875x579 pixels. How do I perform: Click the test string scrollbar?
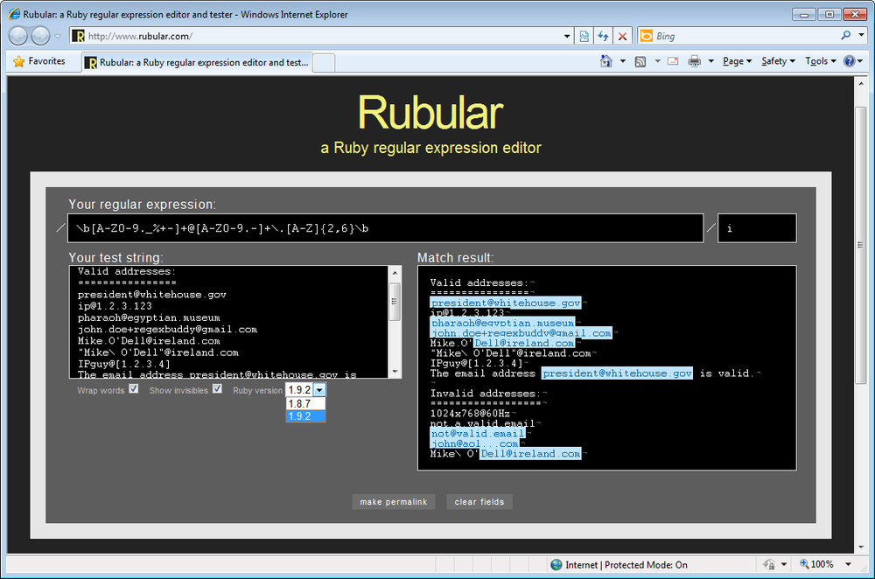(395, 322)
